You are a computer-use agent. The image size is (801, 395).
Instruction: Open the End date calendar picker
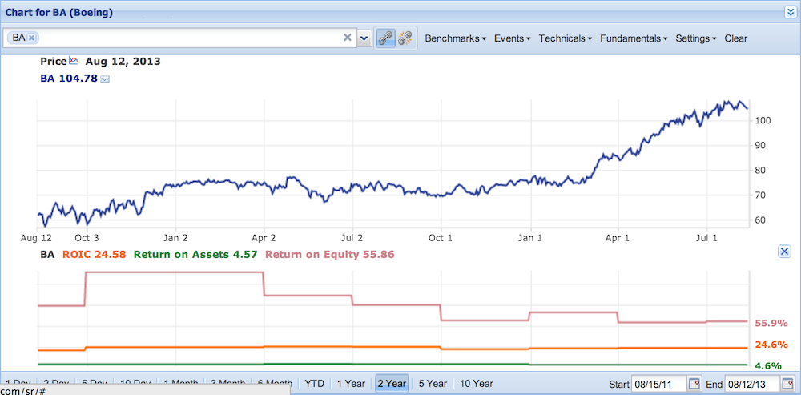[787, 384]
